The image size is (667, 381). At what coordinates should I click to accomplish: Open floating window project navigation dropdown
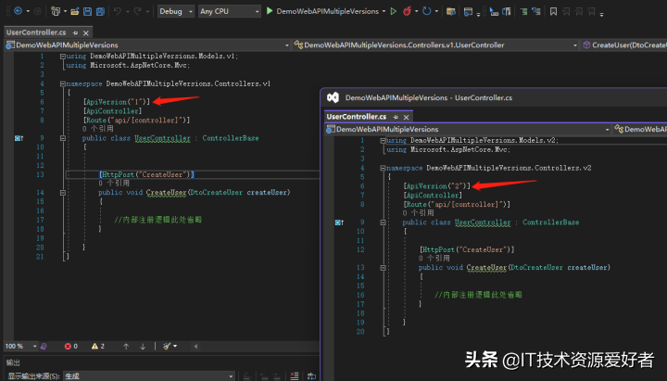click(x=469, y=130)
